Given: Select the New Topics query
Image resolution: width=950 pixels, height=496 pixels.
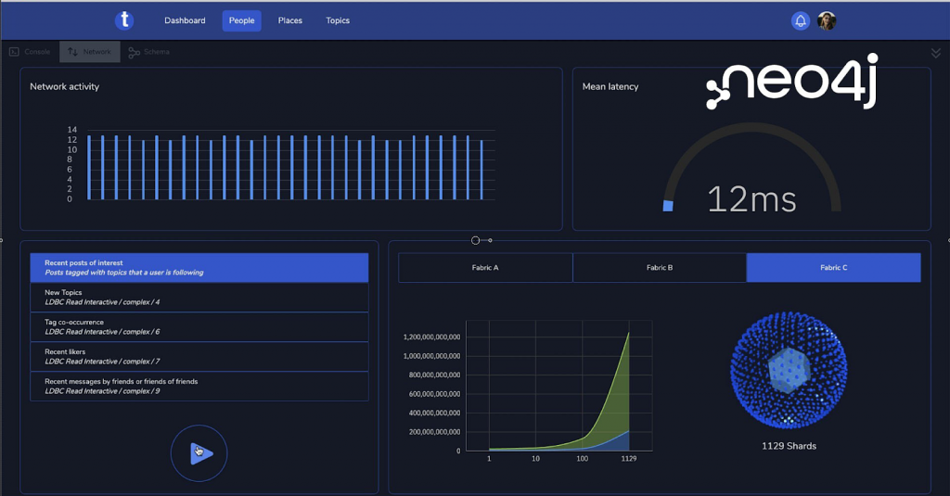Looking at the screenshot, I should pos(199,298).
